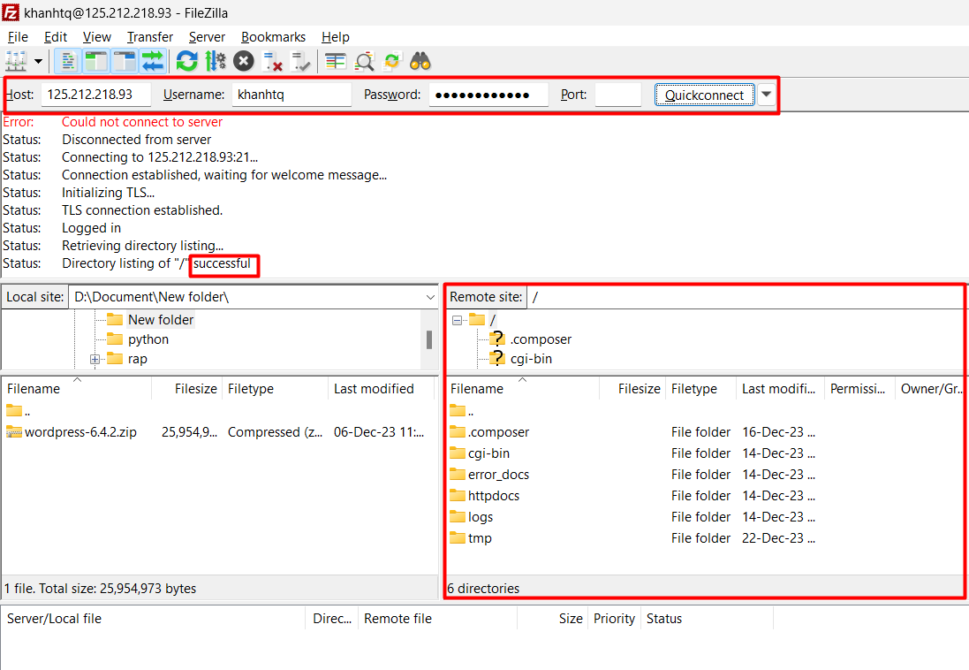
Task: Toggle the message log display
Action: (x=69, y=61)
